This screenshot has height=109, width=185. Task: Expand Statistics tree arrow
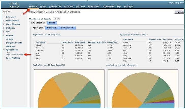coord(4,28)
